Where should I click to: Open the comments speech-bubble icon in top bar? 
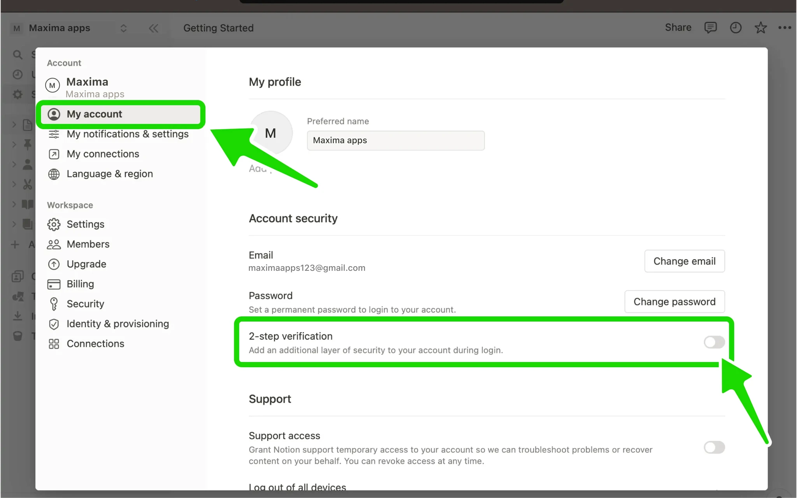coord(710,28)
